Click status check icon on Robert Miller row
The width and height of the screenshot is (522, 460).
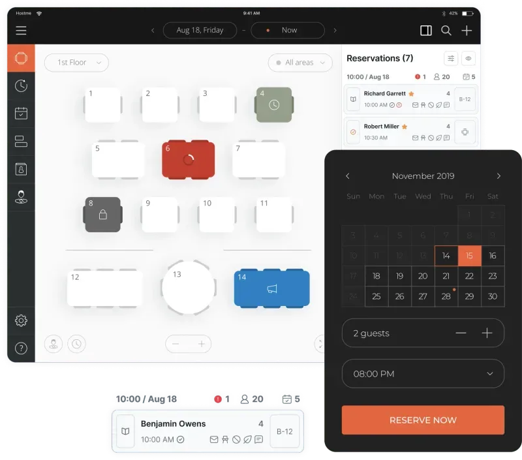click(353, 132)
